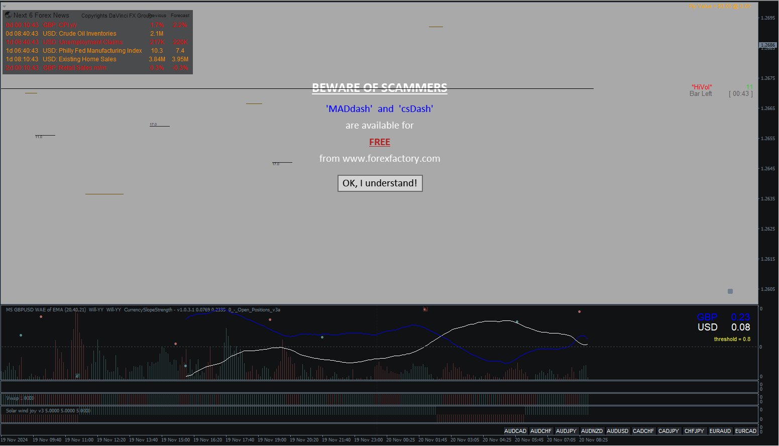
Task: Click the small icon at the base of the WAE histogram
Action: [77, 376]
